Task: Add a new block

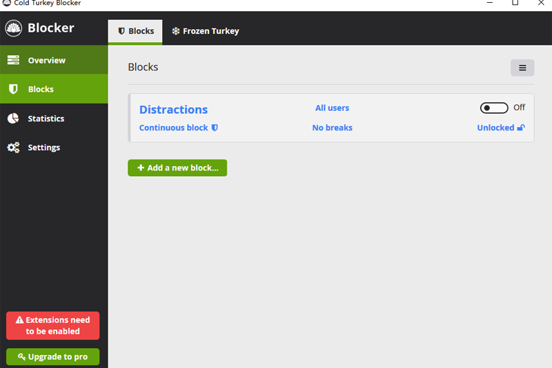Action: point(177,168)
